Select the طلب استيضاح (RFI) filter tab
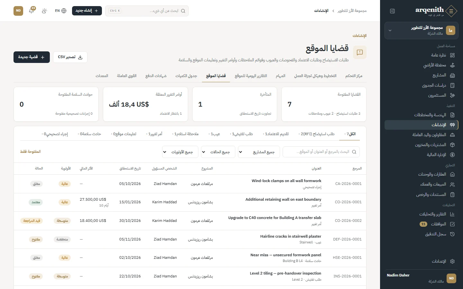 [316, 134]
